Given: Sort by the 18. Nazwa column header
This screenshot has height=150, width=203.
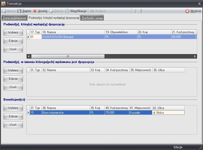Looking at the screenshot, I should coord(73,32).
